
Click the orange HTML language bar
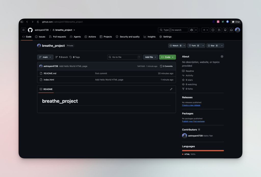tap(203, 151)
